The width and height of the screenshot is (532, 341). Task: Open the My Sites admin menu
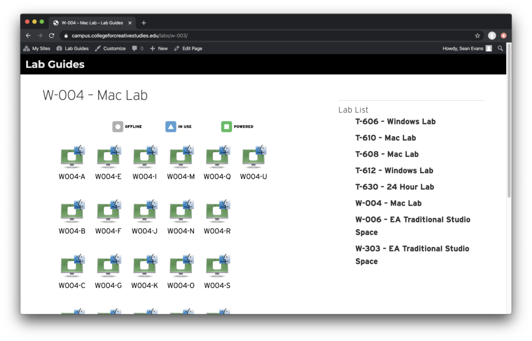pos(37,48)
